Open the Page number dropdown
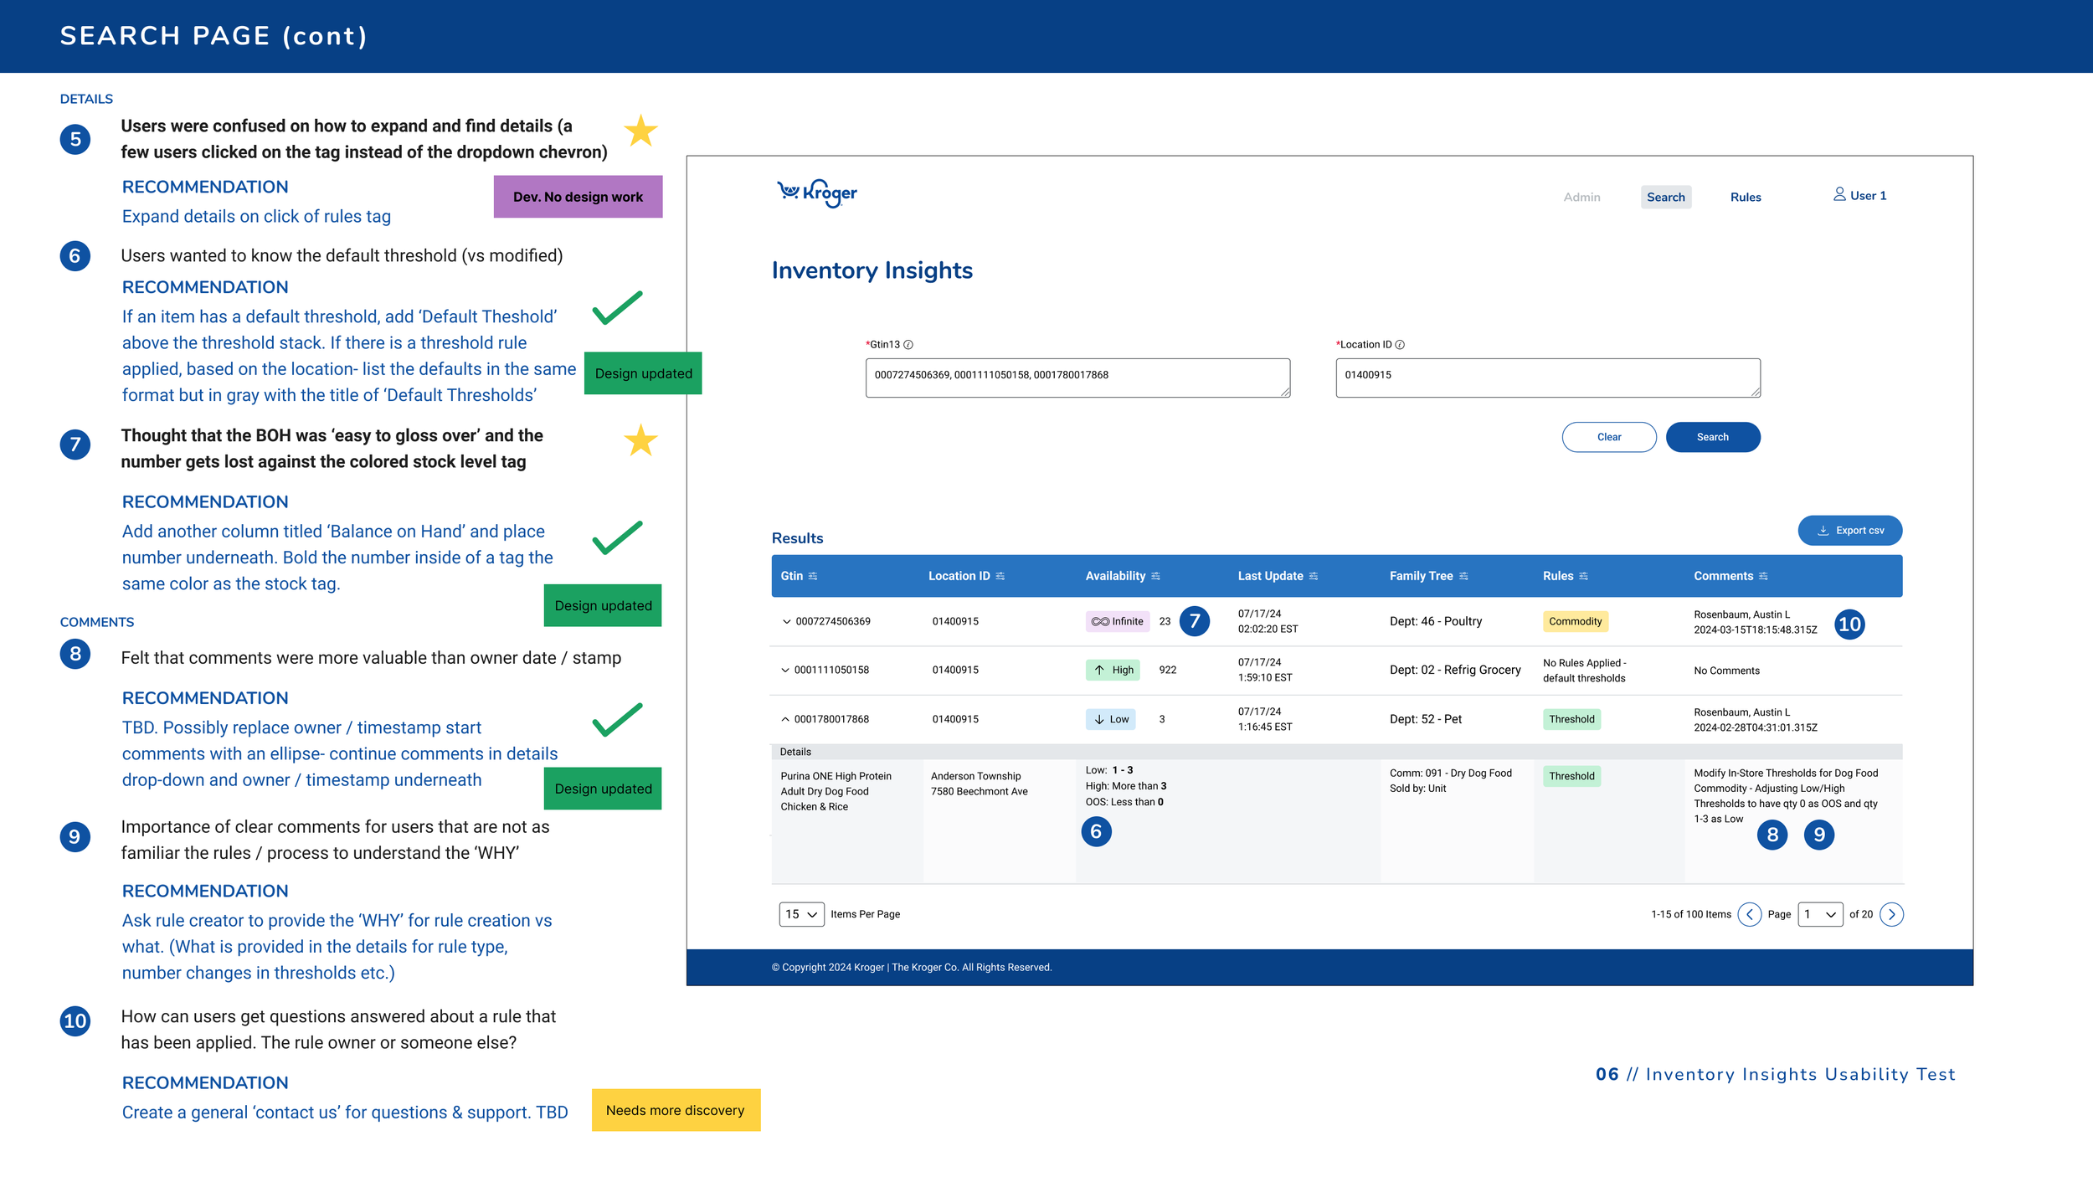 click(1820, 914)
